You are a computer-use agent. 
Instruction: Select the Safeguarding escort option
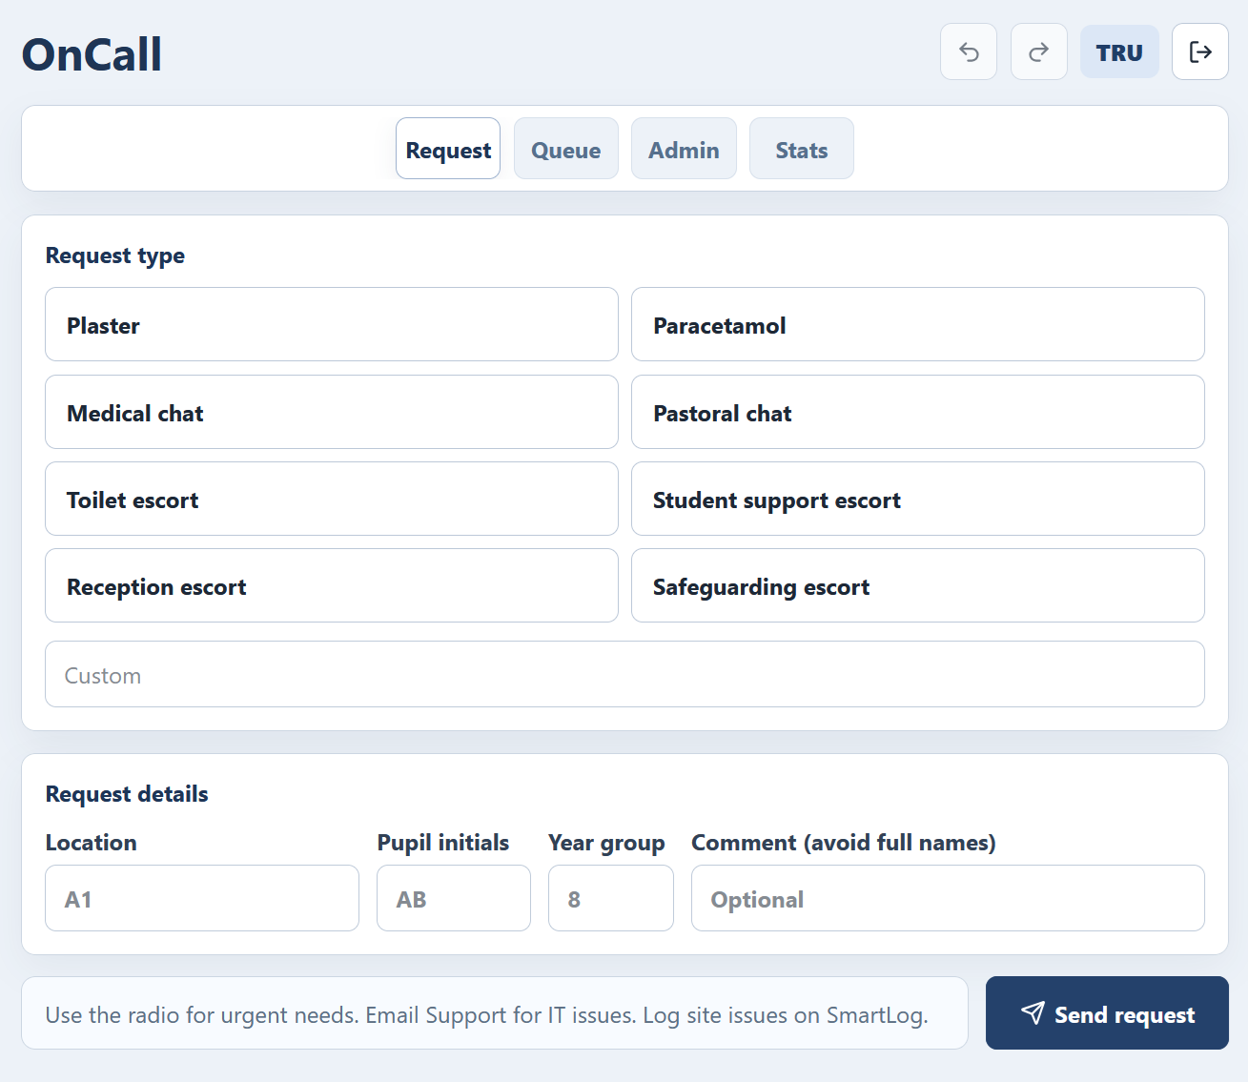click(918, 585)
